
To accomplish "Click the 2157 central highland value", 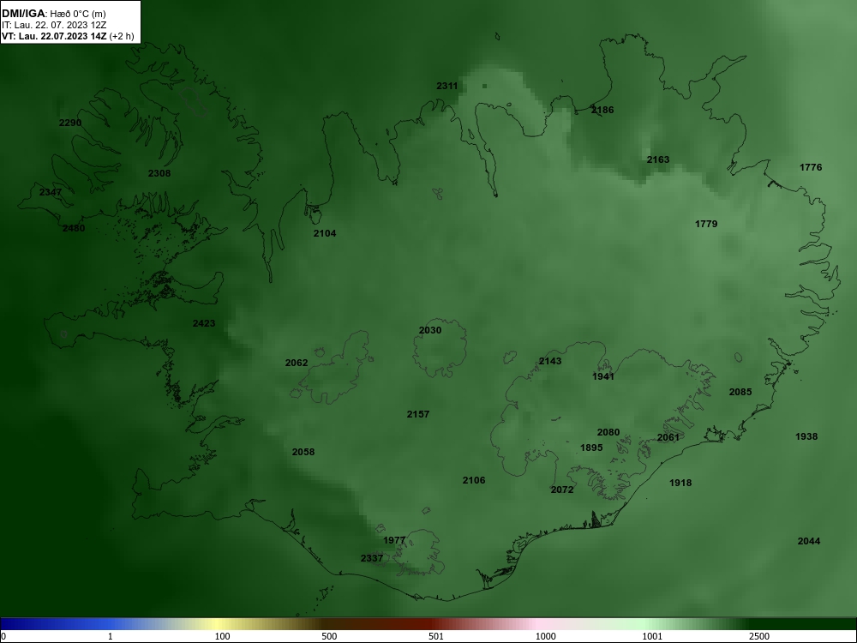I will click(418, 414).
